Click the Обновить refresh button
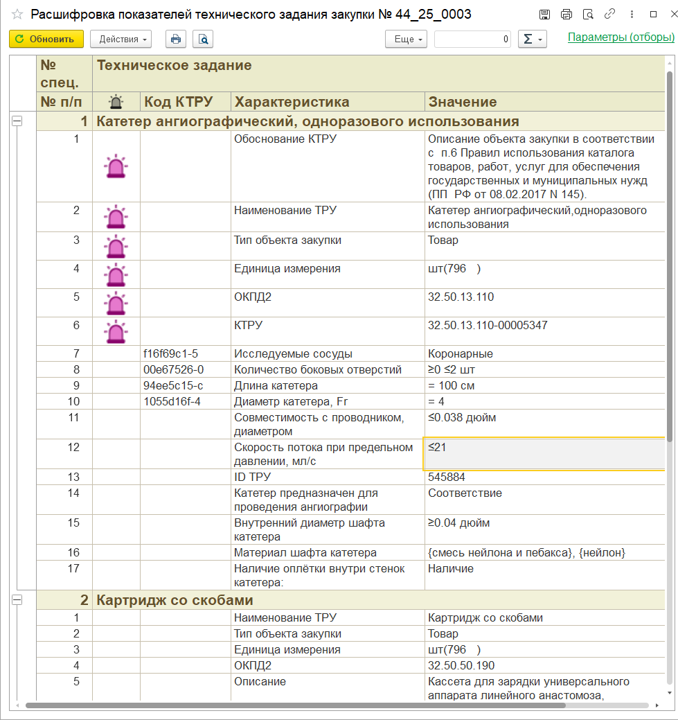This screenshot has height=720, width=678. tap(46, 39)
